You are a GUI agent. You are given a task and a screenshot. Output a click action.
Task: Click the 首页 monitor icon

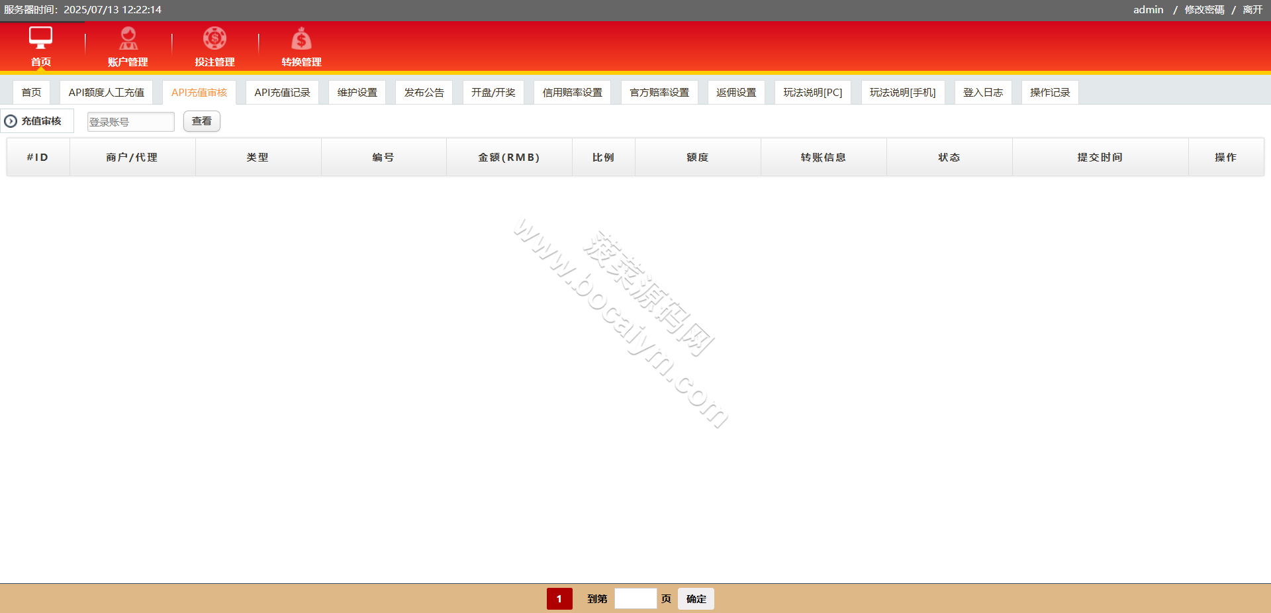tap(40, 38)
